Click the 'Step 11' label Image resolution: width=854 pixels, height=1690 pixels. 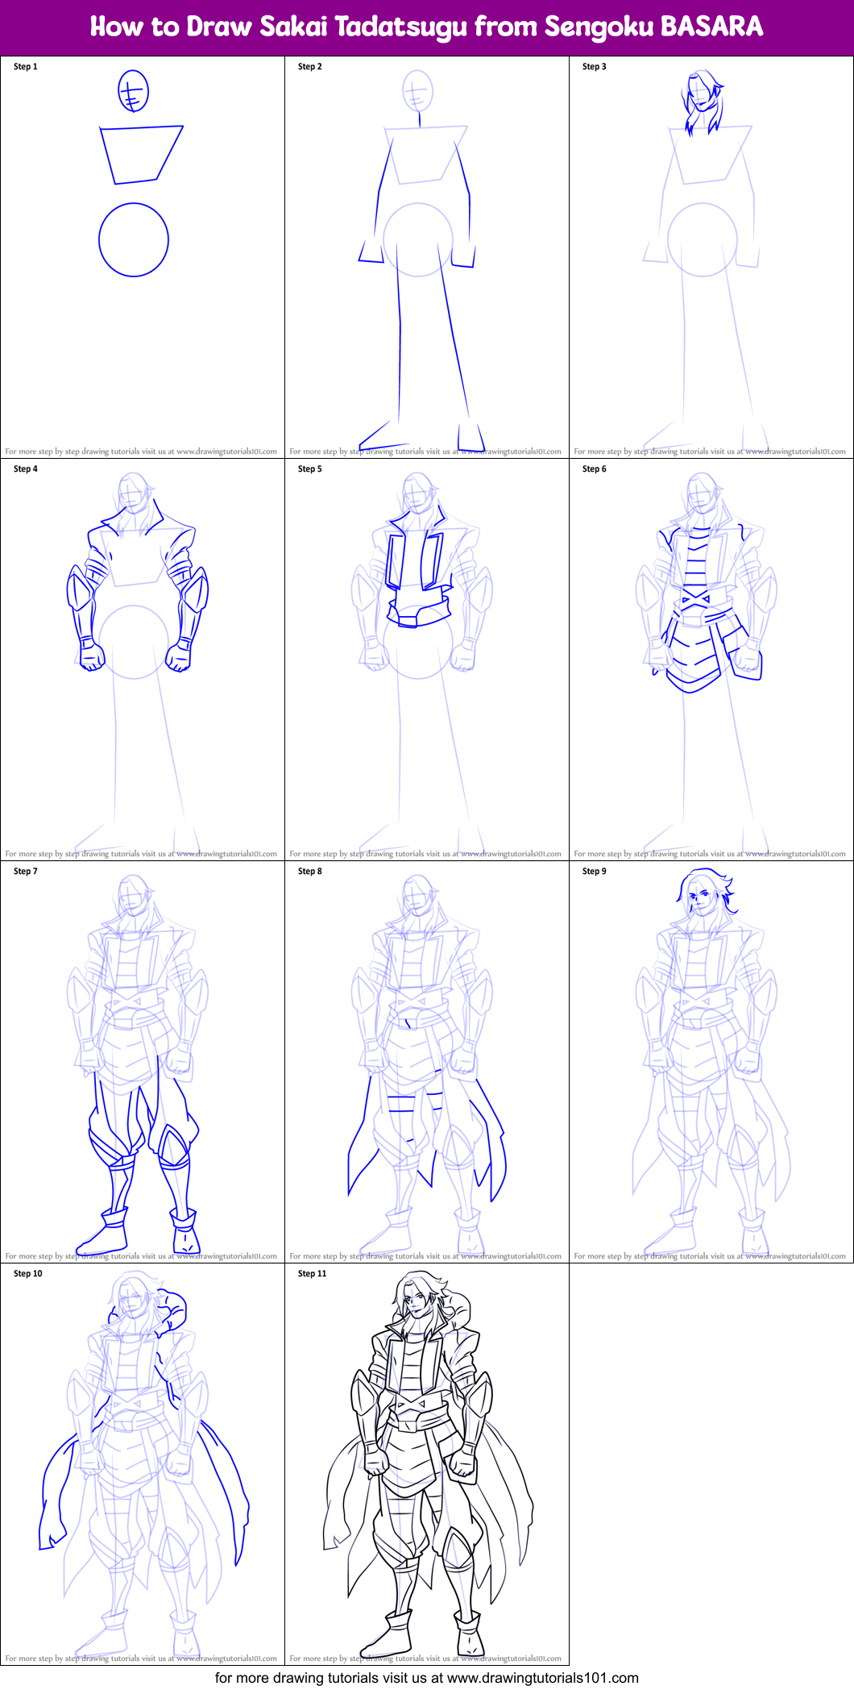pyautogui.click(x=313, y=1274)
